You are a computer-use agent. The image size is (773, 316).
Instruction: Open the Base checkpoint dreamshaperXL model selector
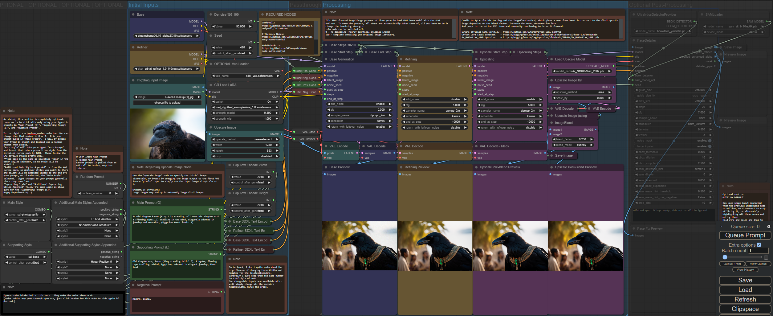[x=167, y=36]
